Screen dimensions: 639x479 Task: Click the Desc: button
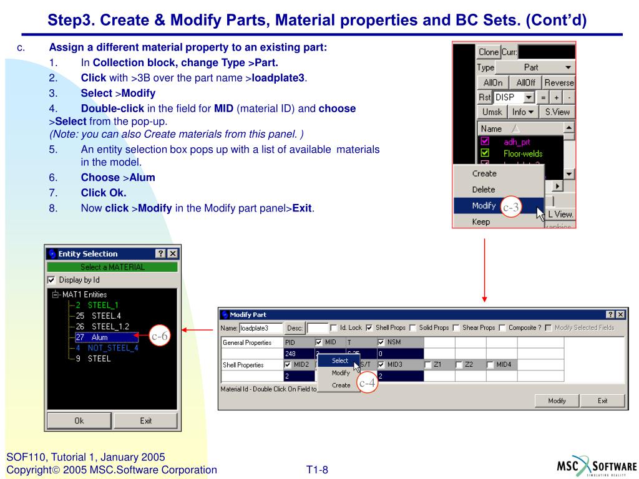(x=295, y=328)
